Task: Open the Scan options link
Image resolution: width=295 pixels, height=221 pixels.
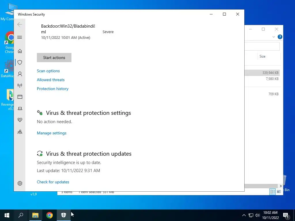Action: (x=48, y=71)
